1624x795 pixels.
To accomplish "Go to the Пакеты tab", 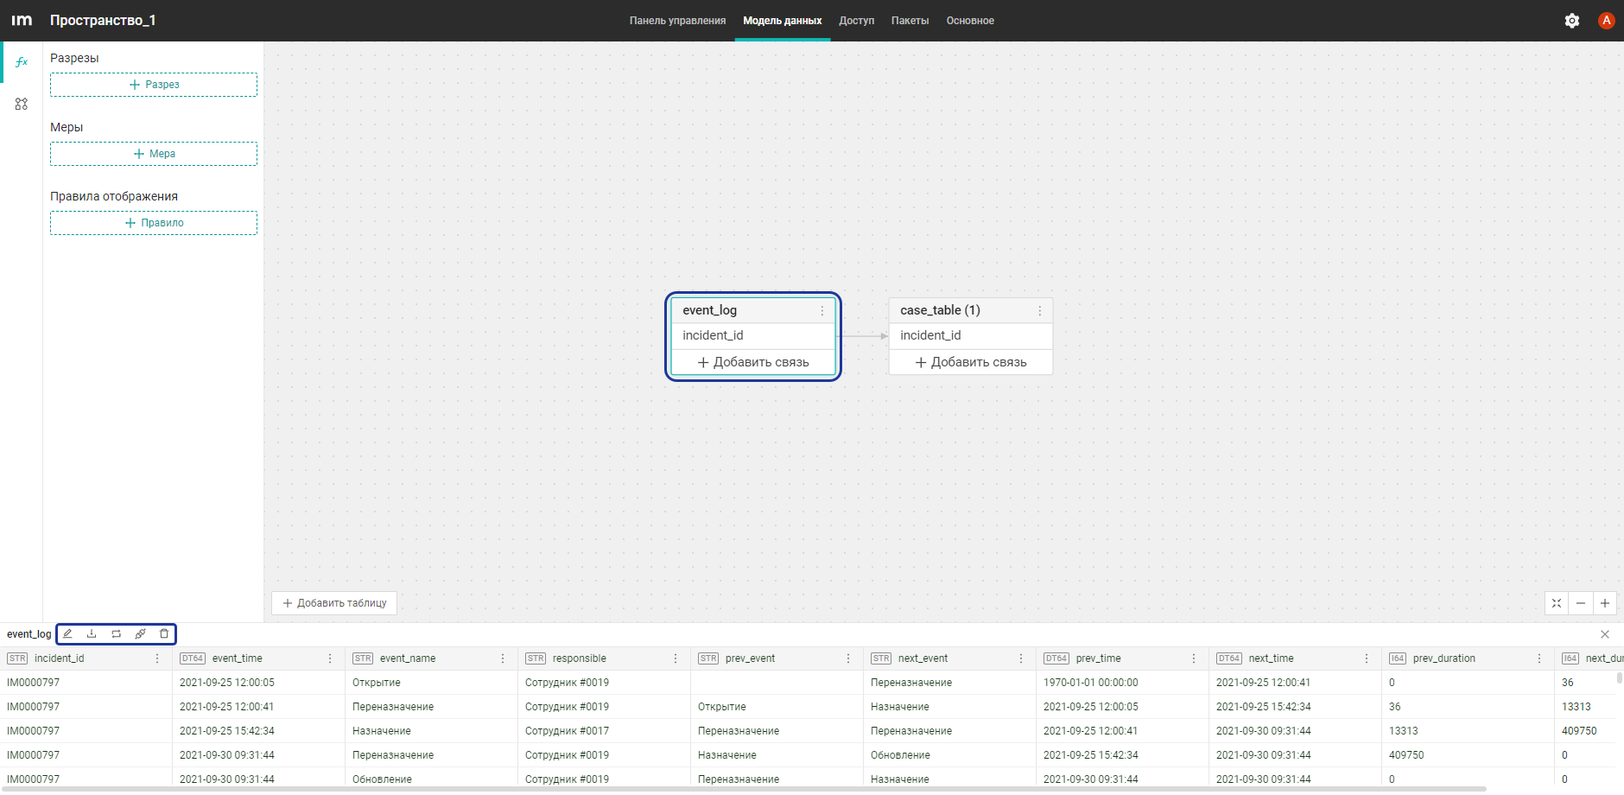I will click(910, 21).
